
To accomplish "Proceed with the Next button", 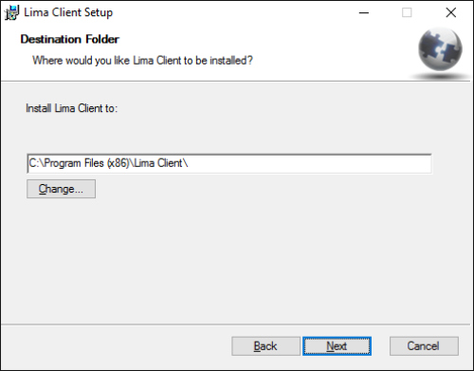I will coord(337,346).
